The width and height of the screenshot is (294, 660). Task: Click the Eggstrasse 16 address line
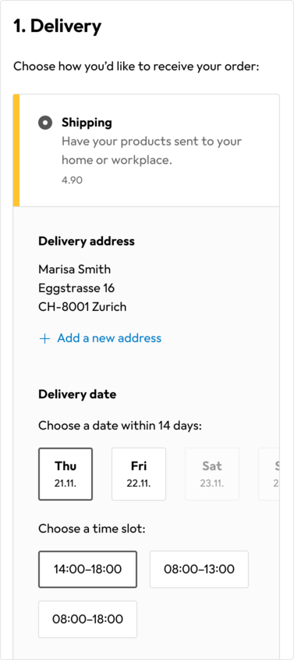click(76, 288)
